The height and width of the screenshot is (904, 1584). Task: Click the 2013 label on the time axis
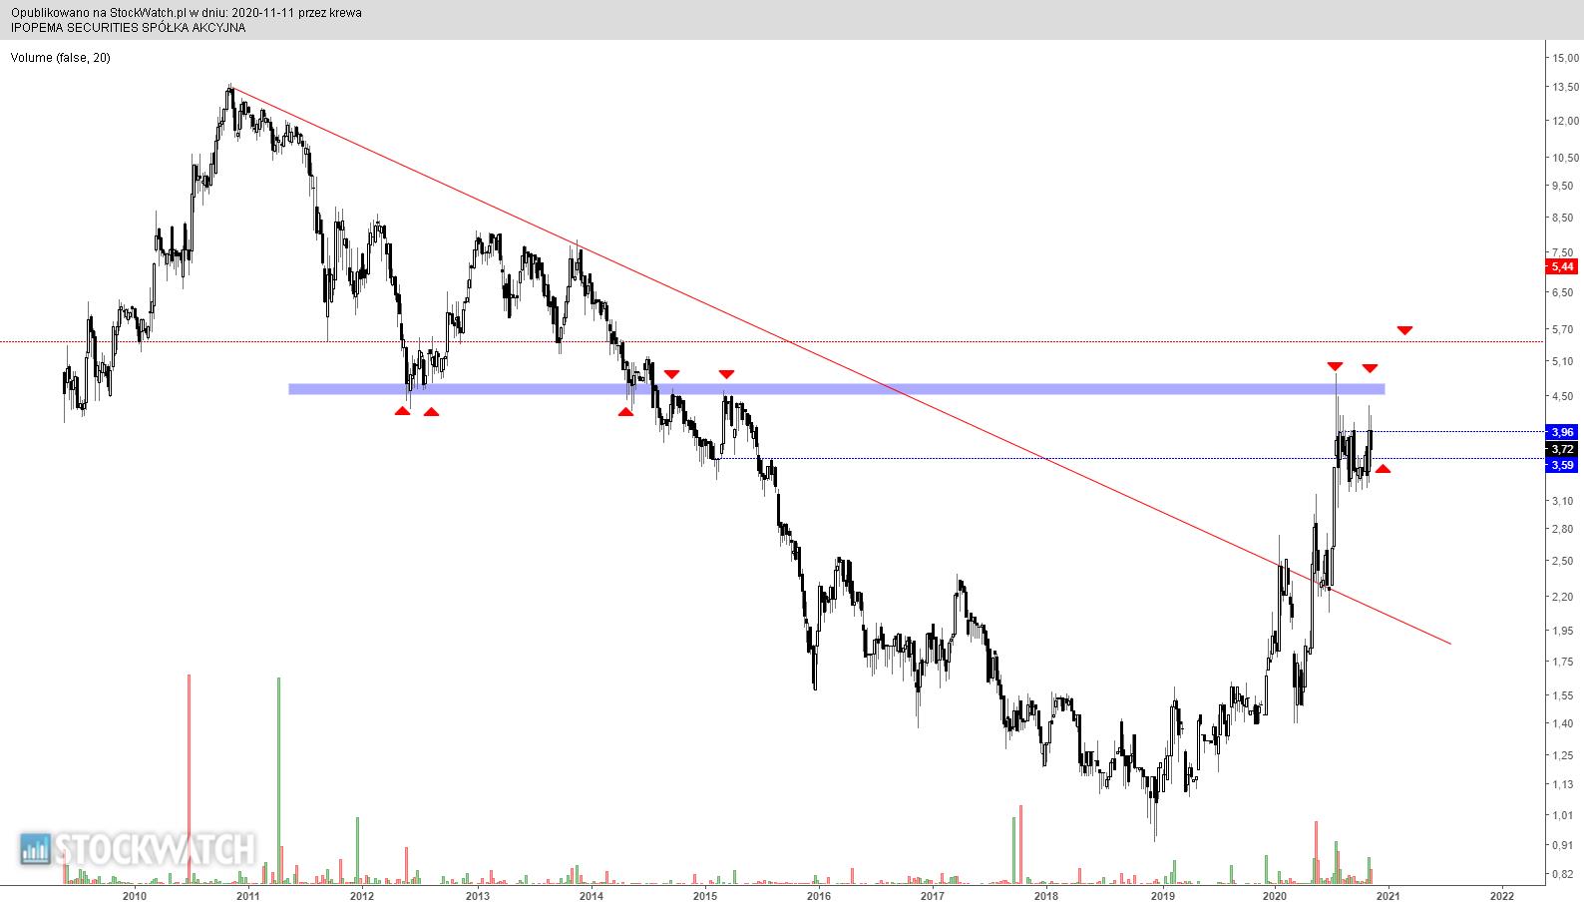point(477,896)
